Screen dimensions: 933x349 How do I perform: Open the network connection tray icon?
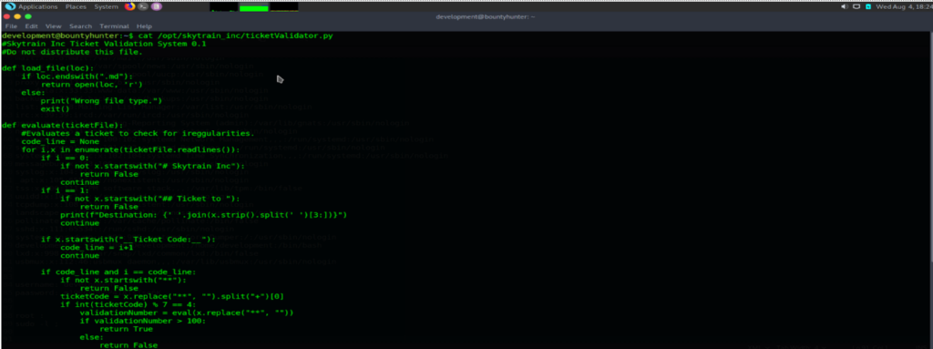pyautogui.click(x=856, y=6)
